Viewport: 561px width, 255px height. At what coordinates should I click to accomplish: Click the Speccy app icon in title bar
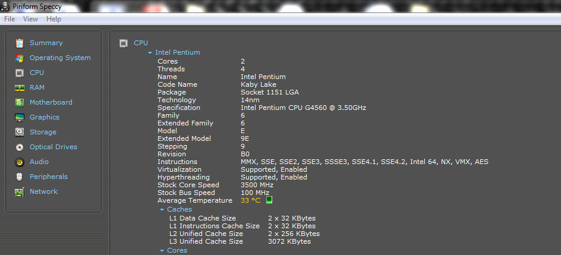pyautogui.click(x=5, y=7)
